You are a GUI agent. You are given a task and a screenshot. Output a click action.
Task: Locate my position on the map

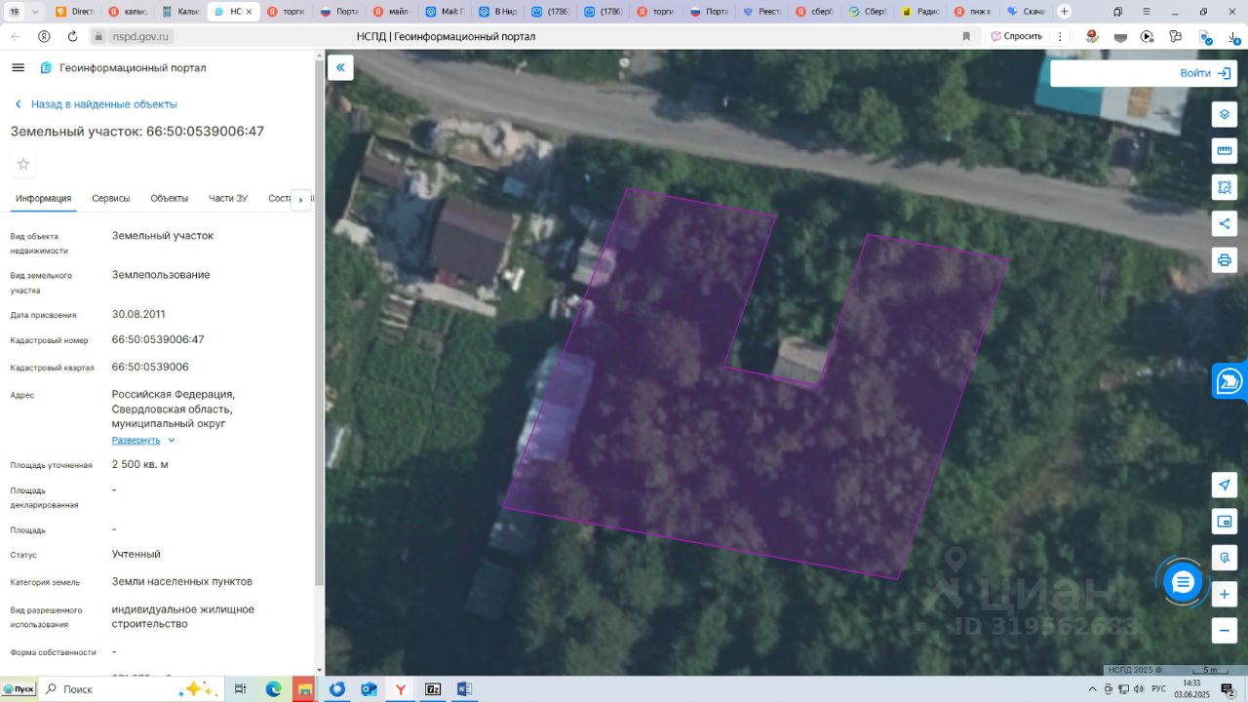coord(1225,485)
